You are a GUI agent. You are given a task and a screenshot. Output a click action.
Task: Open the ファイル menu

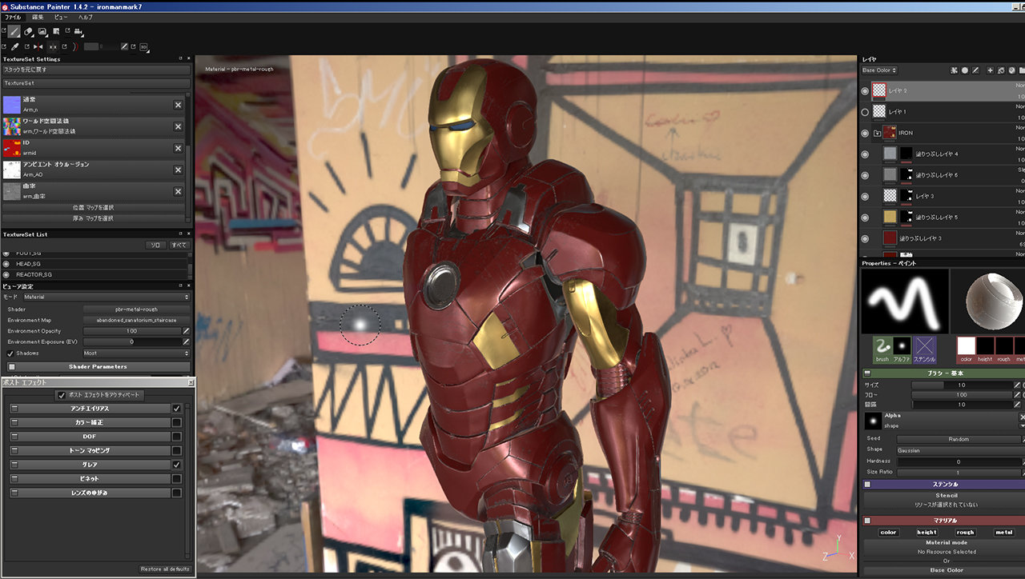coord(13,17)
